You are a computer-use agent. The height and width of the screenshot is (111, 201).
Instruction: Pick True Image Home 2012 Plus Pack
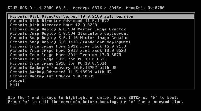(68, 46)
